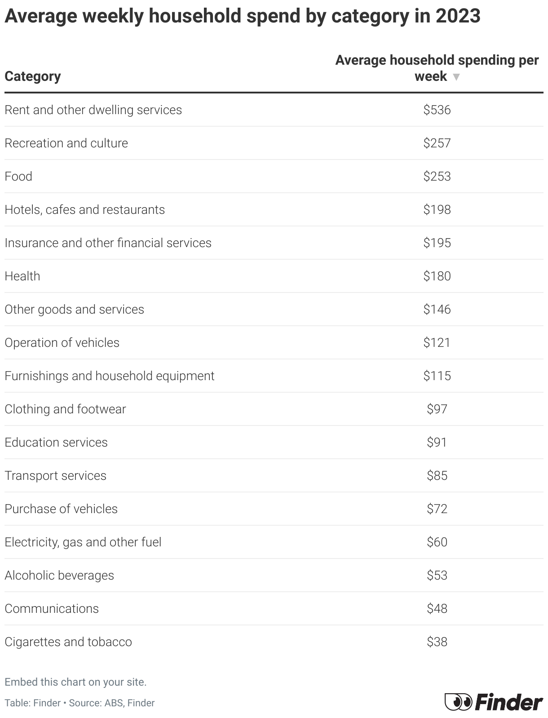The width and height of the screenshot is (548, 718).
Task: Click the Food category cell
Action: pos(18,177)
